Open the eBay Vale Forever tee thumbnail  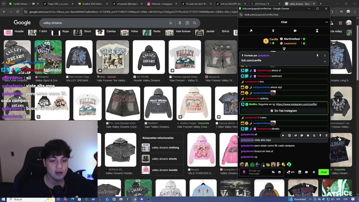tap(112, 57)
